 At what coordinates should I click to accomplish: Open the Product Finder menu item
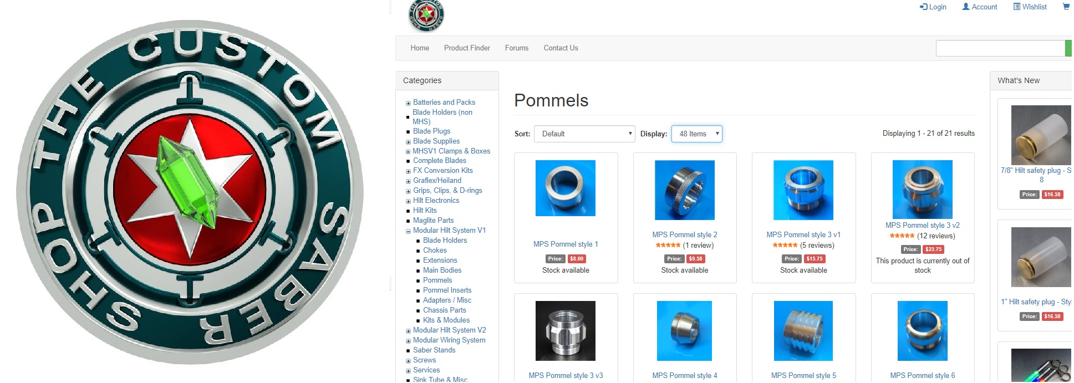tap(467, 48)
